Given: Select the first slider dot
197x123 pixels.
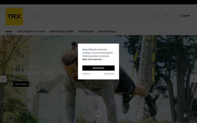Looking at the screenshot, I should click(185, 115).
